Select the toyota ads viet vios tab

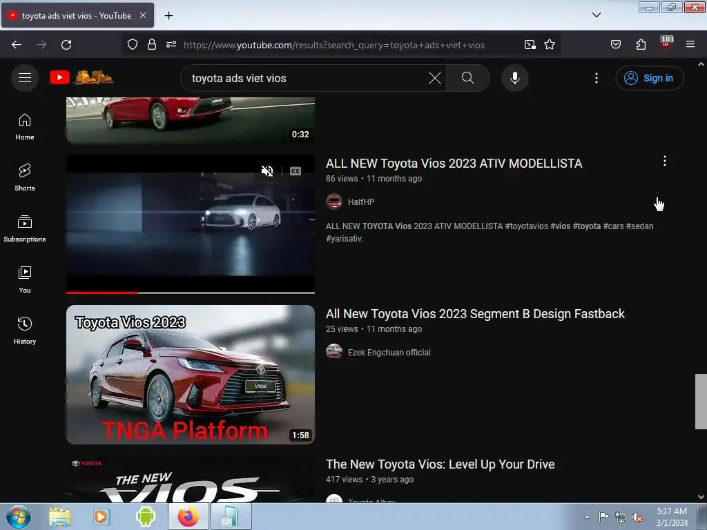77,15
